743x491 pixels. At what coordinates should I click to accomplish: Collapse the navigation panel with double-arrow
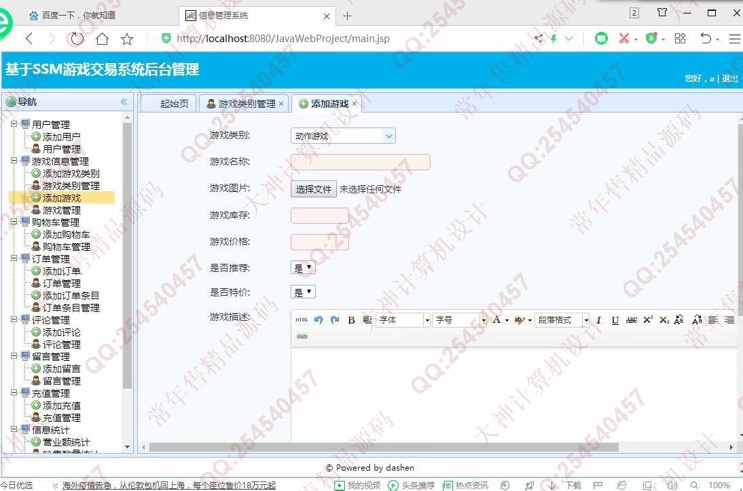tap(124, 102)
